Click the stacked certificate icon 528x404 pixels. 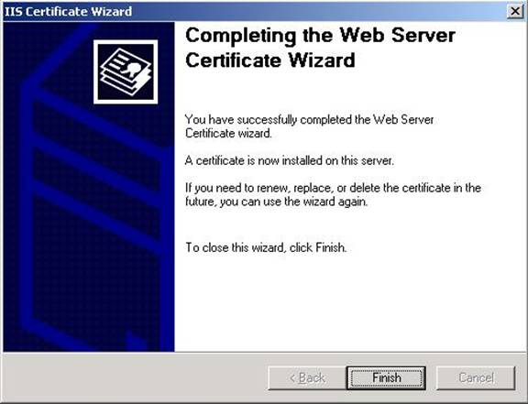[x=126, y=71]
